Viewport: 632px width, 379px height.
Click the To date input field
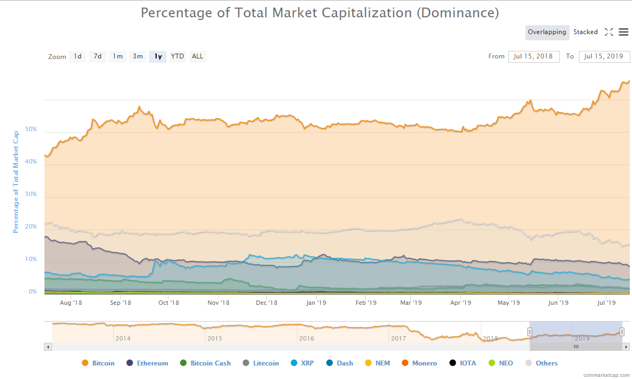point(604,56)
